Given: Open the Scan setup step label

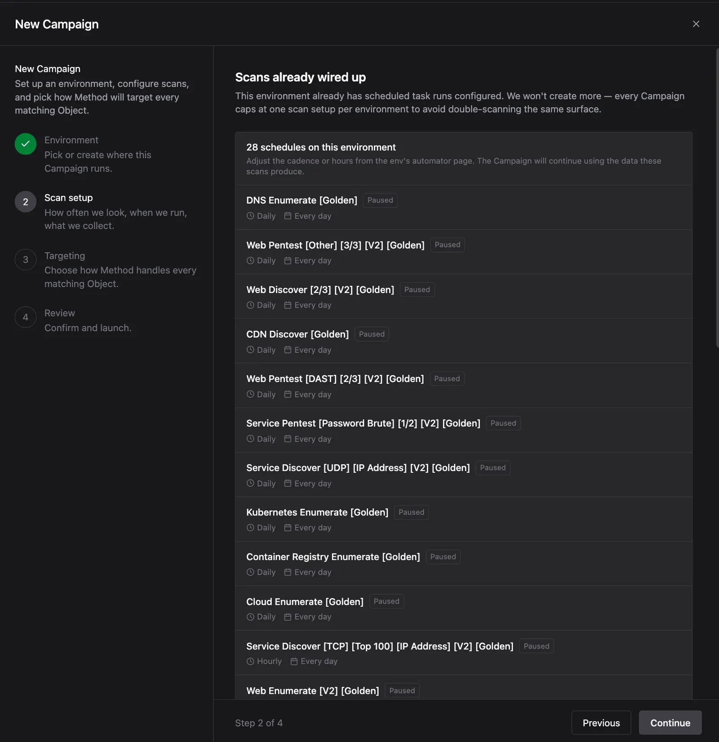Looking at the screenshot, I should click(x=68, y=198).
